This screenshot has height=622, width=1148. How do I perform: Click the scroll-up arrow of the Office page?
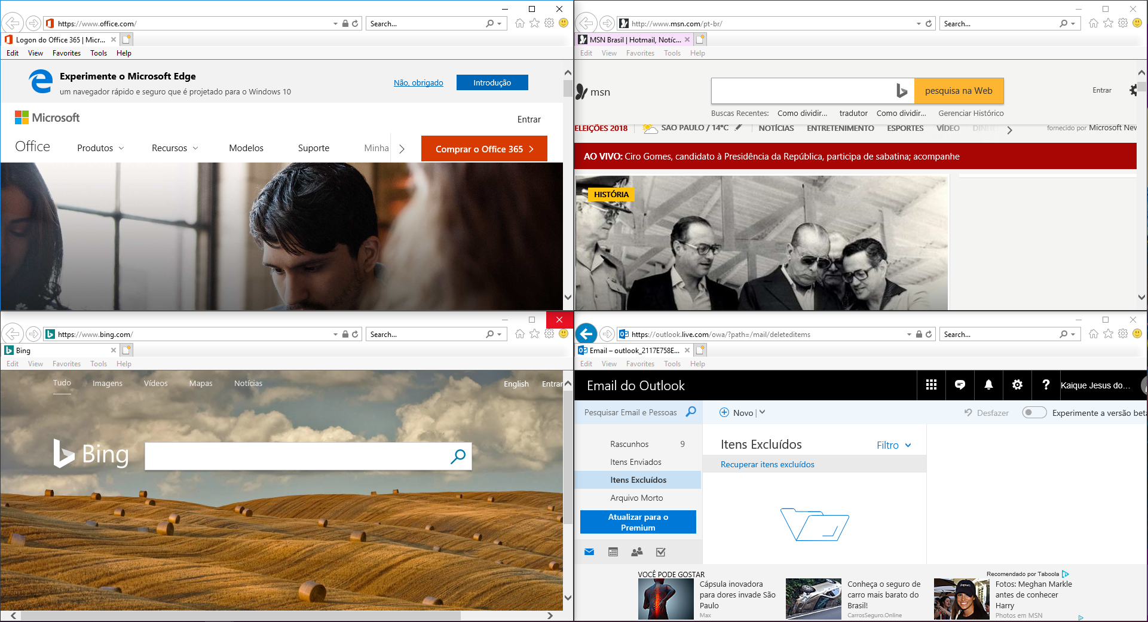point(568,72)
